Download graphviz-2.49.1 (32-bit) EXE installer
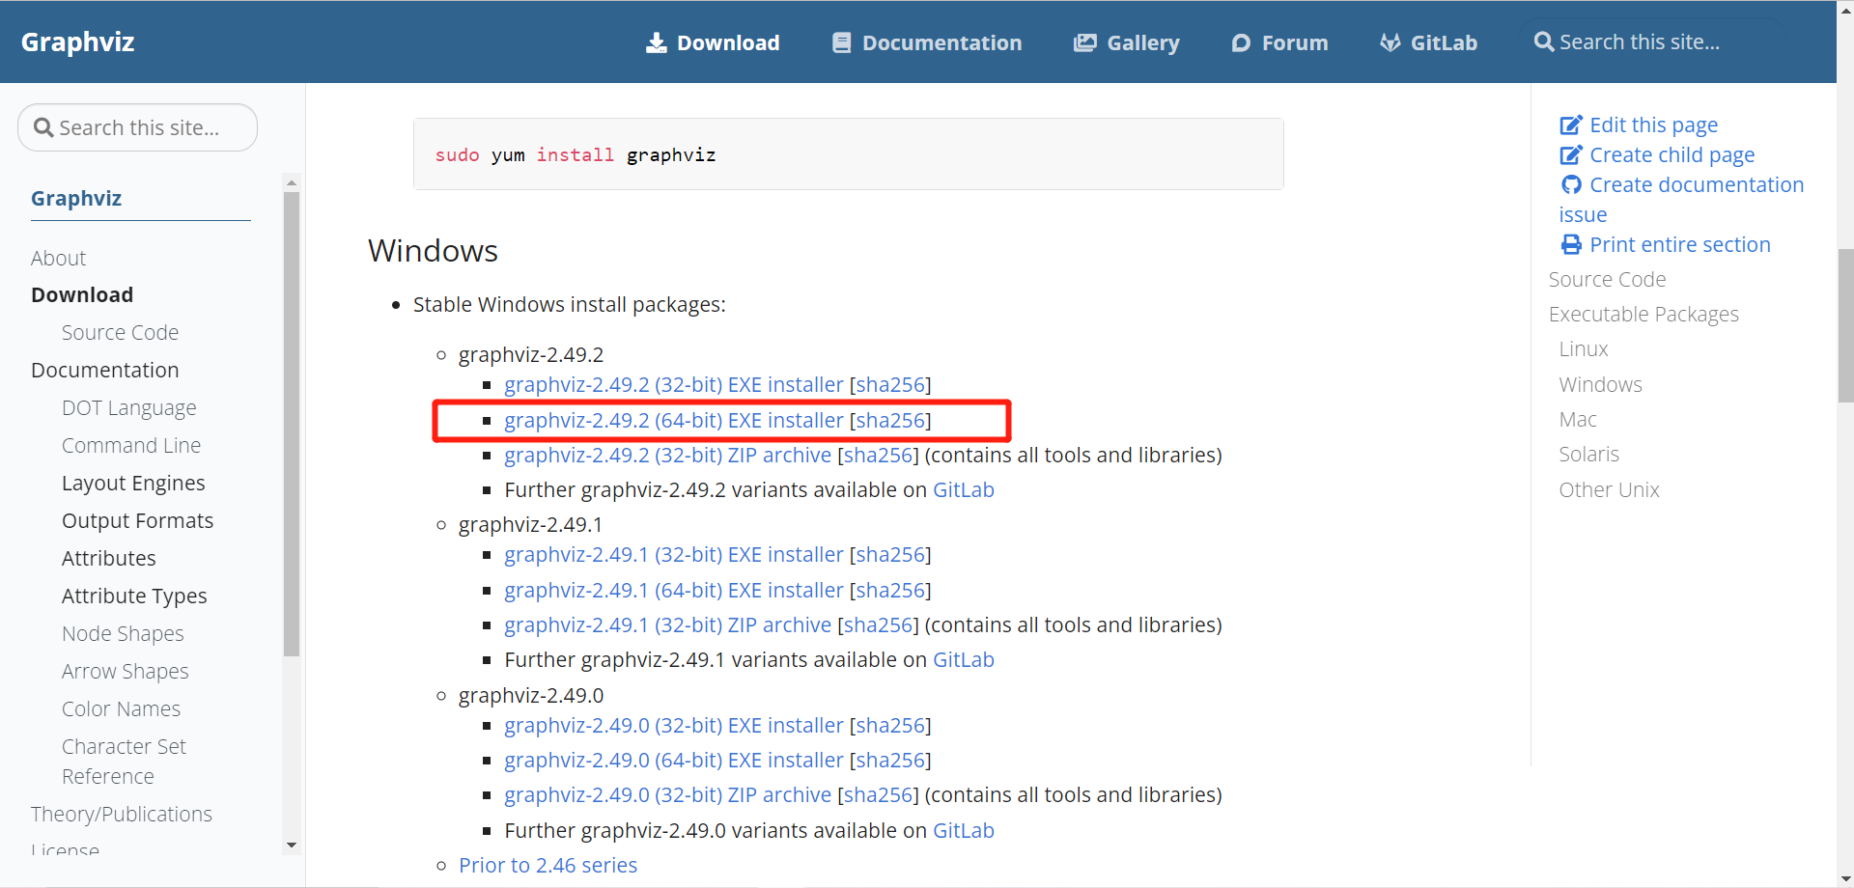1854x888 pixels. 673,554
